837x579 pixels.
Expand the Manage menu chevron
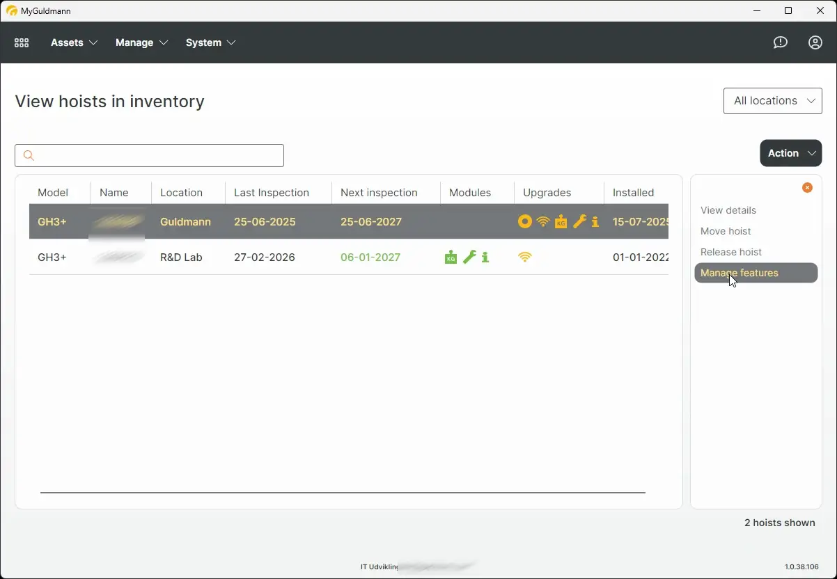(165, 42)
